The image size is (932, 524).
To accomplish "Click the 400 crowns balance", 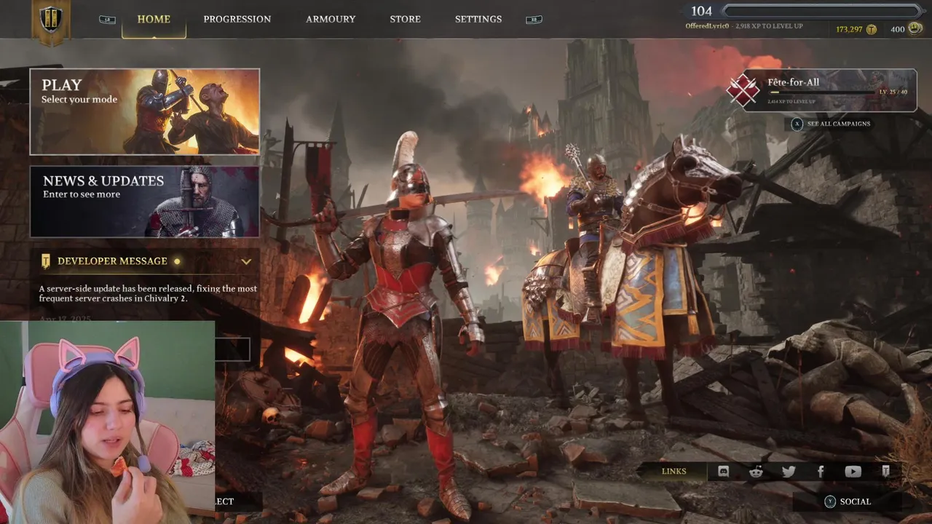I will click(897, 29).
